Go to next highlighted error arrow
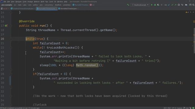 (193, 12)
